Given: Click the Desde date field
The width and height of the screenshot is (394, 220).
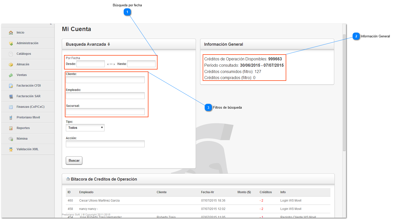Looking at the screenshot, I should pyautogui.click(x=91, y=64).
